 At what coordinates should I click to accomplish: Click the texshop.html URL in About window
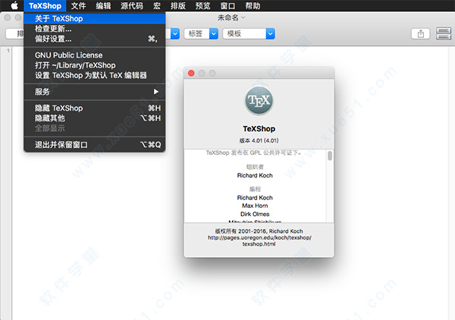pyautogui.click(x=259, y=241)
